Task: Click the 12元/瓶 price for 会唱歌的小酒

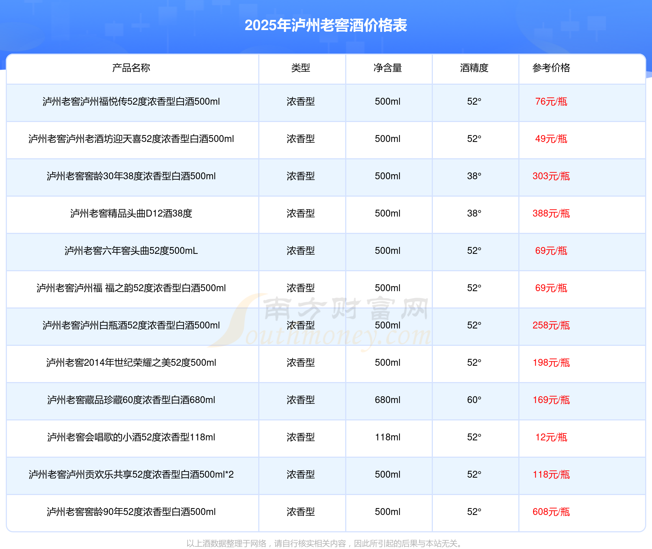Action: [551, 437]
